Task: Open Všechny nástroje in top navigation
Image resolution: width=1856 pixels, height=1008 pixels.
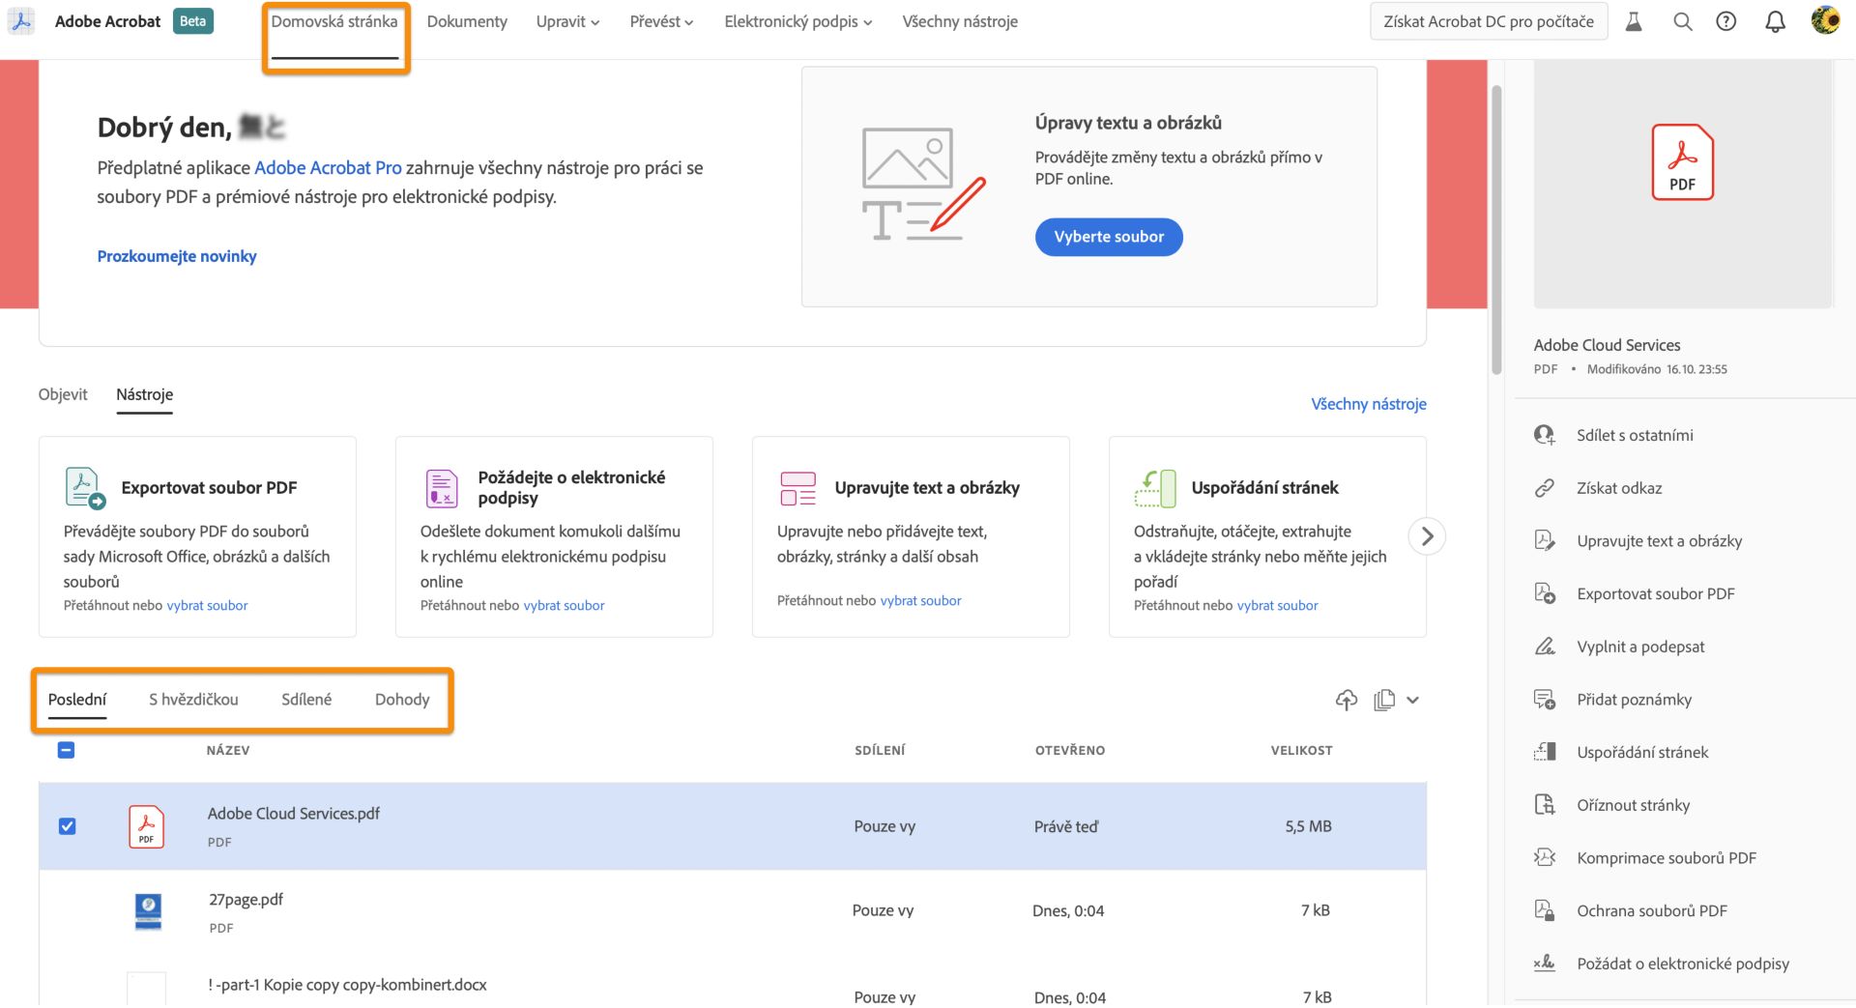Action: pos(960,21)
